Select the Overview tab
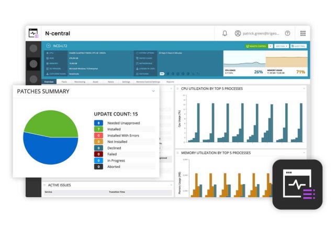 tap(49, 82)
